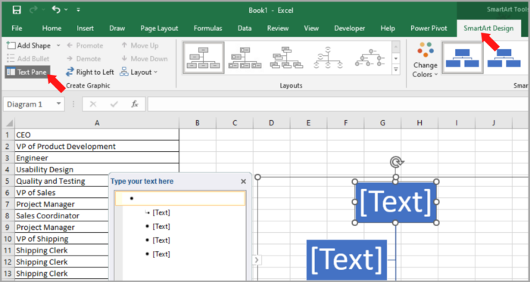Click the Undo arrow icon
Viewport: 530px width, 282px height.
56,10
